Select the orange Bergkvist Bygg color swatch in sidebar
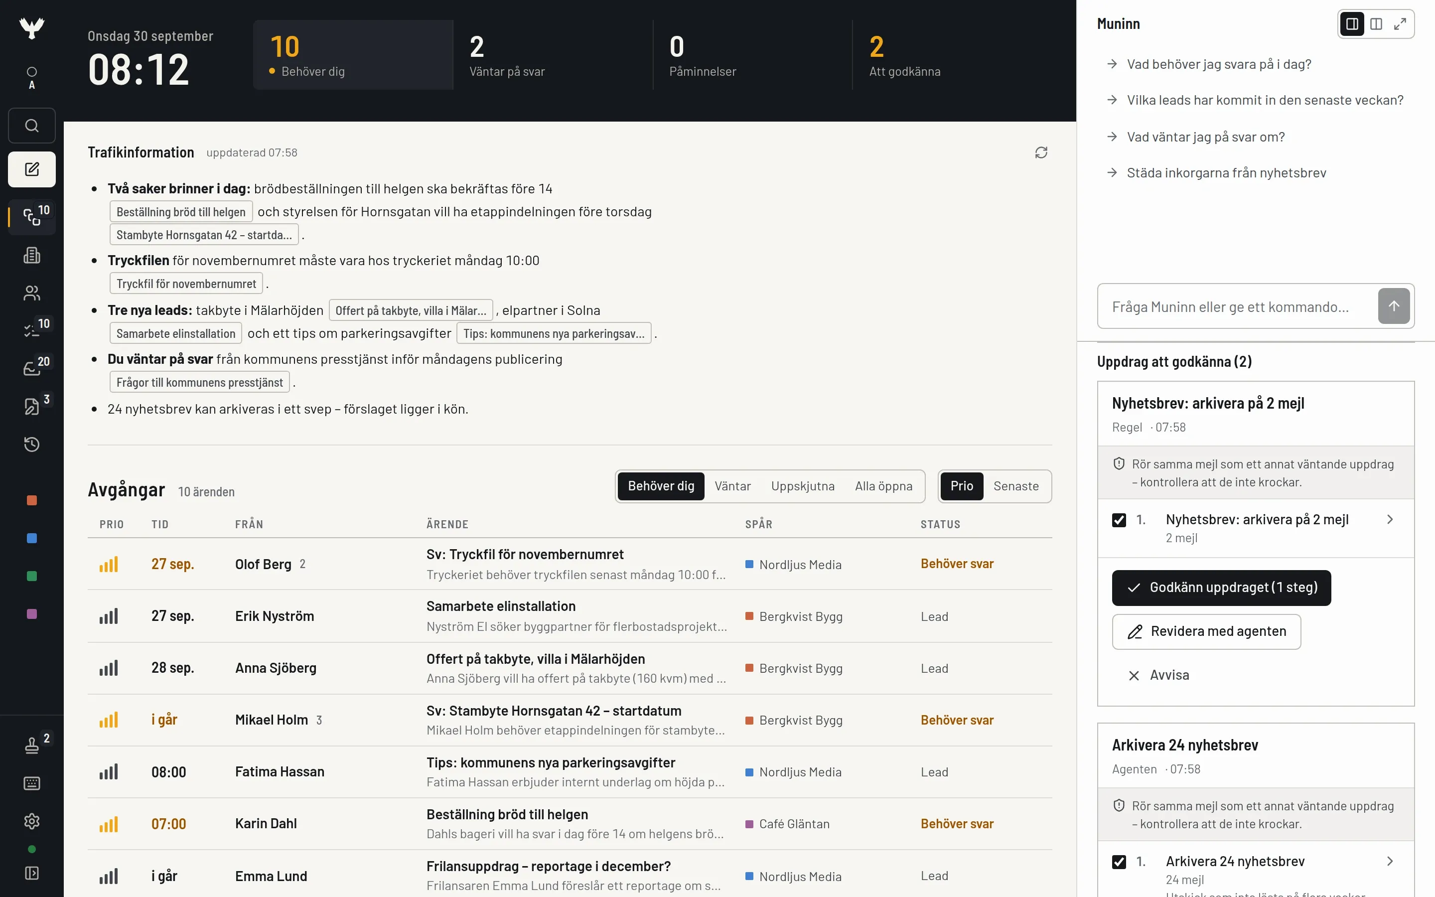 point(31,500)
